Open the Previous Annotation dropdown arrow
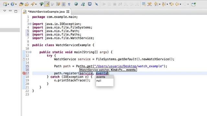Viewport: 207px width, 116px height. click(167, 4)
